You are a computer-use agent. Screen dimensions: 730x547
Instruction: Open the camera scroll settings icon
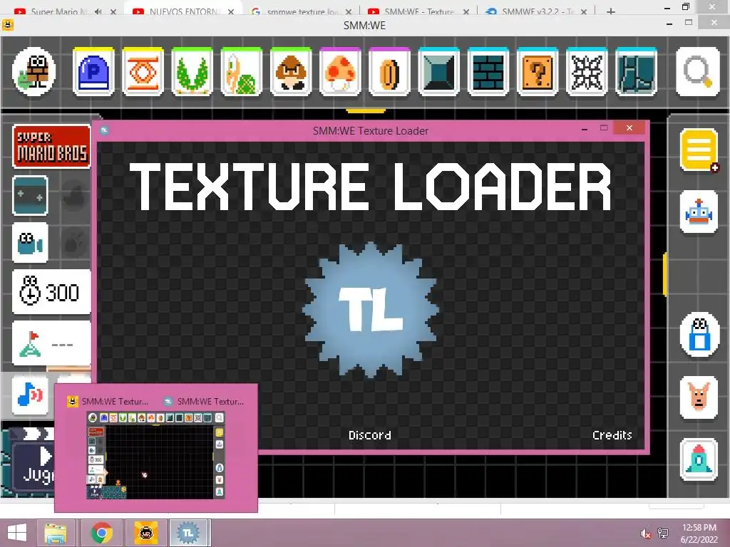pos(30,242)
